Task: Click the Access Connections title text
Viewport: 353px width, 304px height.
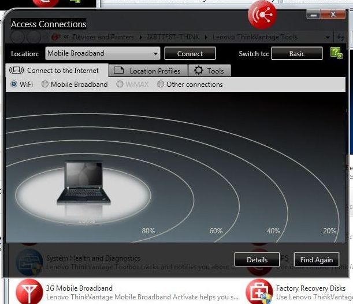Action: pyautogui.click(x=49, y=24)
